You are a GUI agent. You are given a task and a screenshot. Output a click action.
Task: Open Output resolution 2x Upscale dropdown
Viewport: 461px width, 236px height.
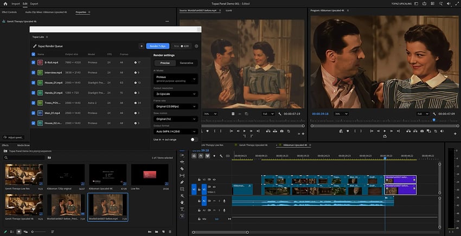point(176,94)
